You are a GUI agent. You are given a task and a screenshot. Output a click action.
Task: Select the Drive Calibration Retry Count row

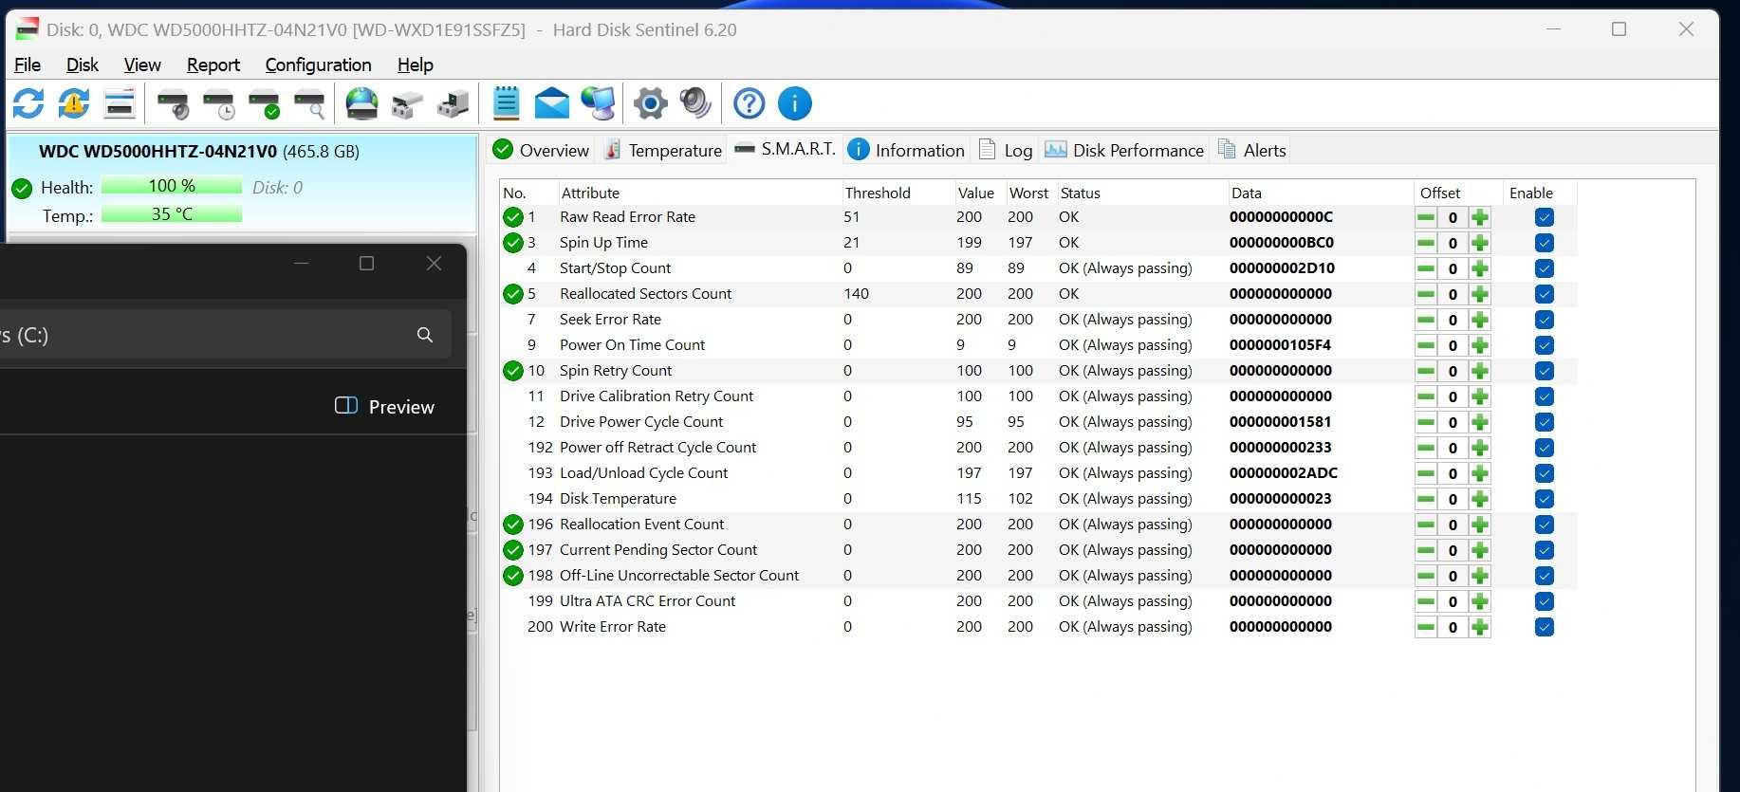click(x=1038, y=396)
